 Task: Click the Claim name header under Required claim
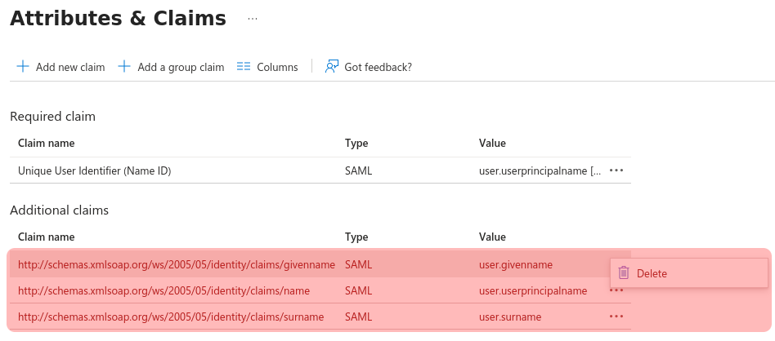[47, 143]
